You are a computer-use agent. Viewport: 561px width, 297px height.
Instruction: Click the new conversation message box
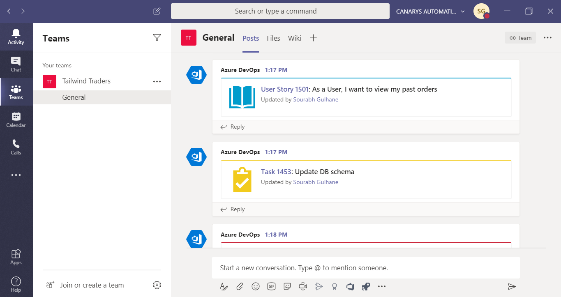366,268
